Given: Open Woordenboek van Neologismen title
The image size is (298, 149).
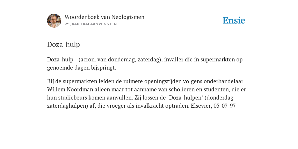Looking at the screenshot, I should [x=104, y=17].
